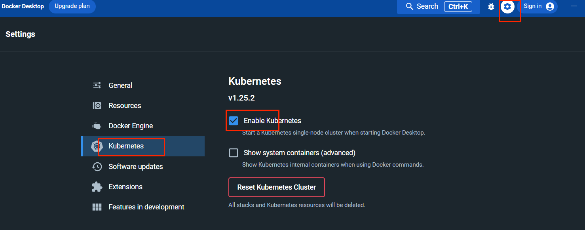Viewport: 585px width, 230px height.
Task: Click the Kubernetes wheel icon
Action: tap(97, 146)
